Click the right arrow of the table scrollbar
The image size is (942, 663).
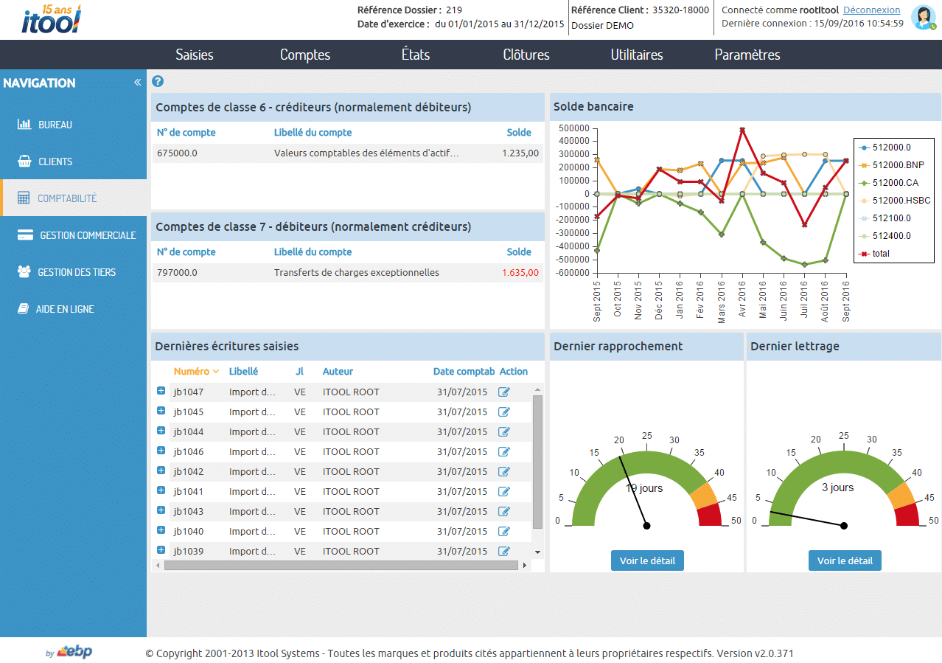pyautogui.click(x=524, y=564)
